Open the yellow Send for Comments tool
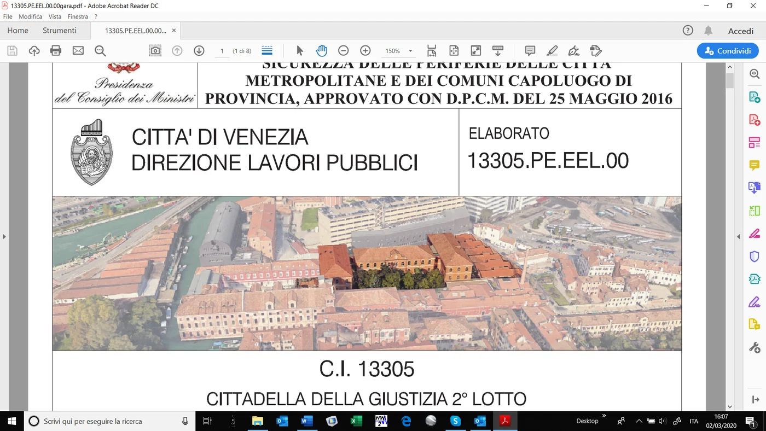Viewport: 766px width, 431px height. [x=755, y=324]
